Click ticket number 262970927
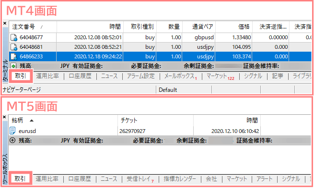 pyautogui.click(x=132, y=131)
